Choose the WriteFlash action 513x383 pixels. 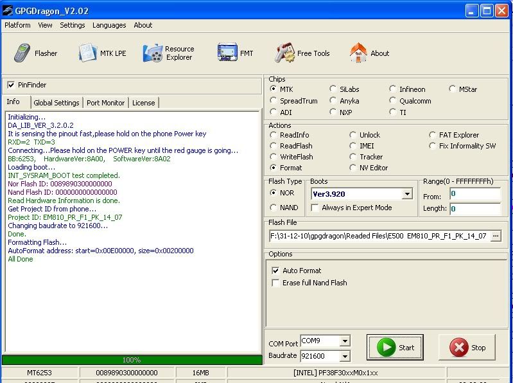click(273, 157)
